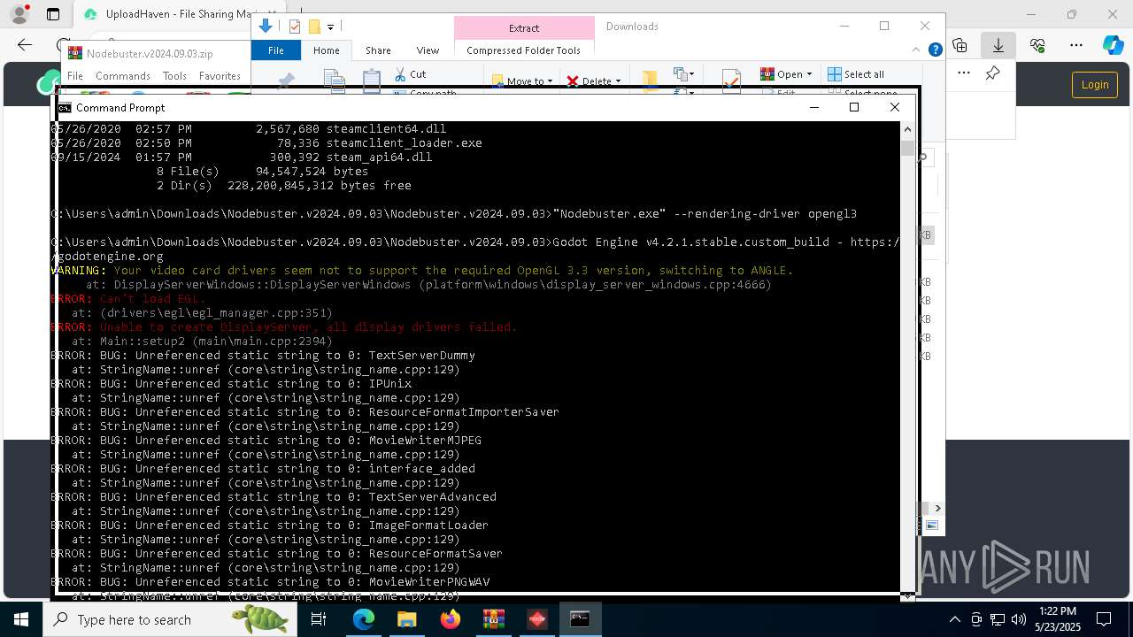Screen dimensions: 1133x637
Task: Expand the Explorer Quick Access Toolbar dropdown
Action: pos(330,27)
